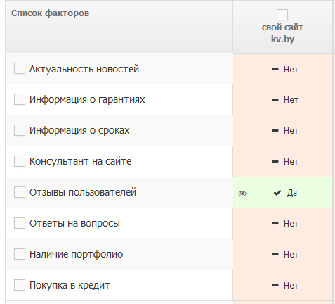Check the Актуальность новостей checkbox

tap(20, 68)
